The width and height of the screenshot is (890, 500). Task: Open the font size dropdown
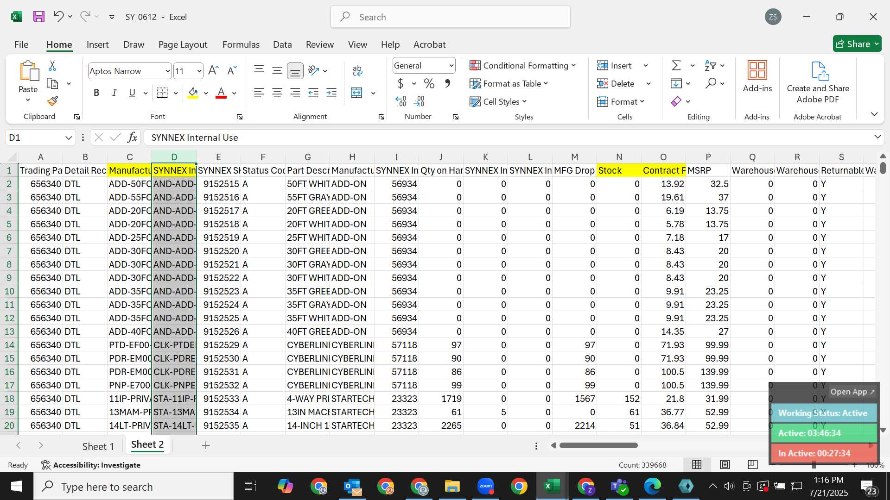(x=199, y=71)
